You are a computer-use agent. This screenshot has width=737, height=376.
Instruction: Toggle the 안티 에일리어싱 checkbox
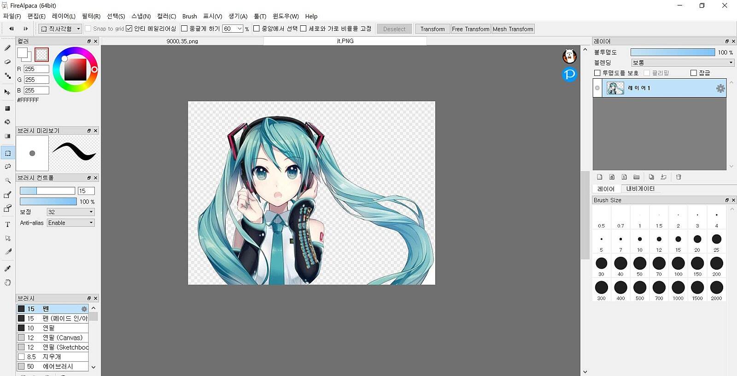tap(129, 29)
